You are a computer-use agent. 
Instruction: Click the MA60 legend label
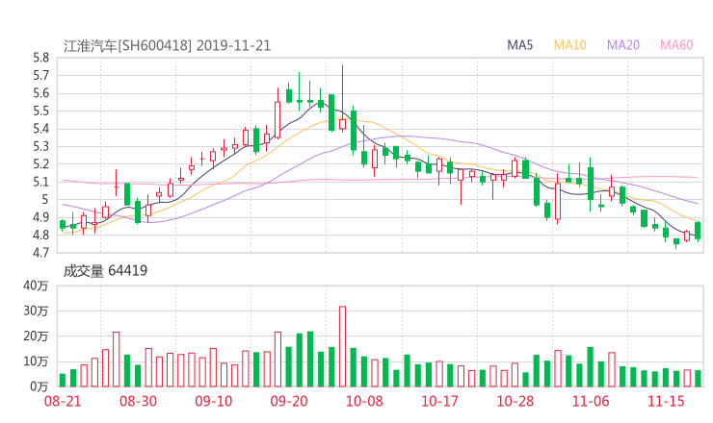tap(676, 45)
